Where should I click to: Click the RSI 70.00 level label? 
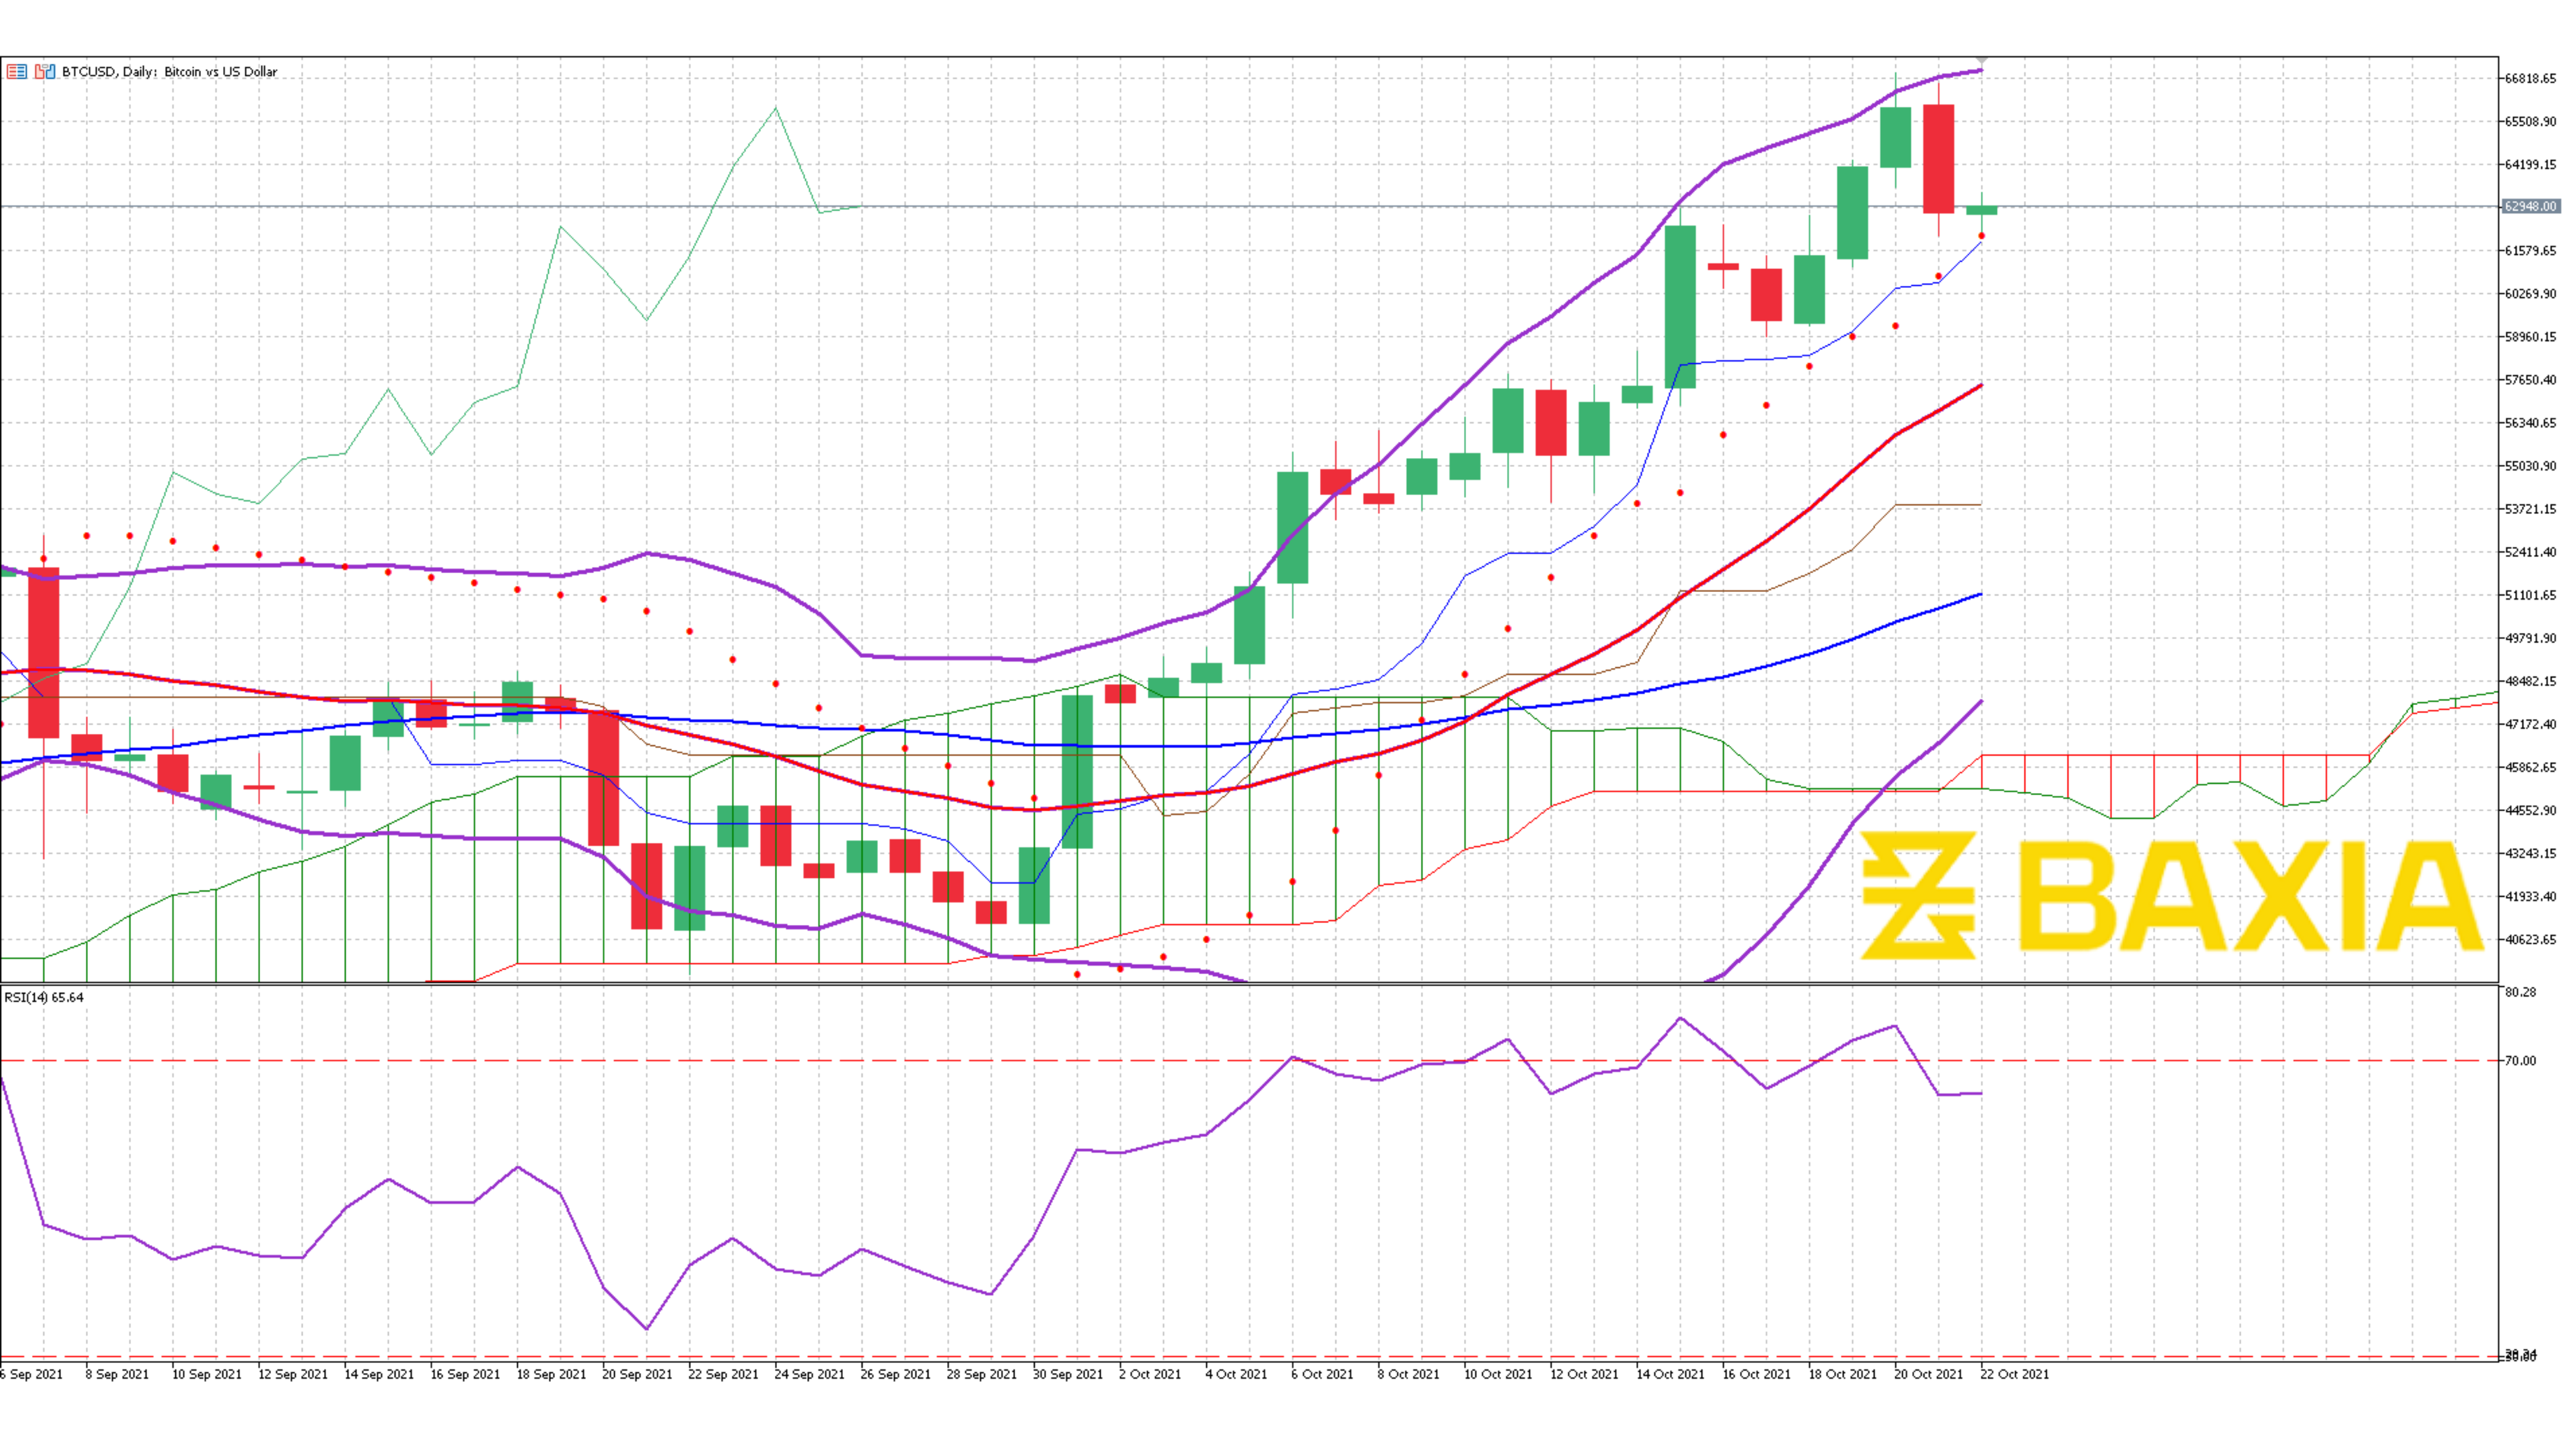[x=2520, y=1060]
